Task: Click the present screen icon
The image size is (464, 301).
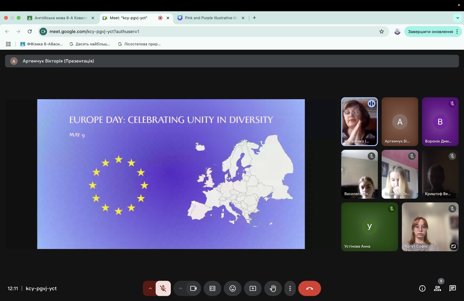Action: point(253,288)
